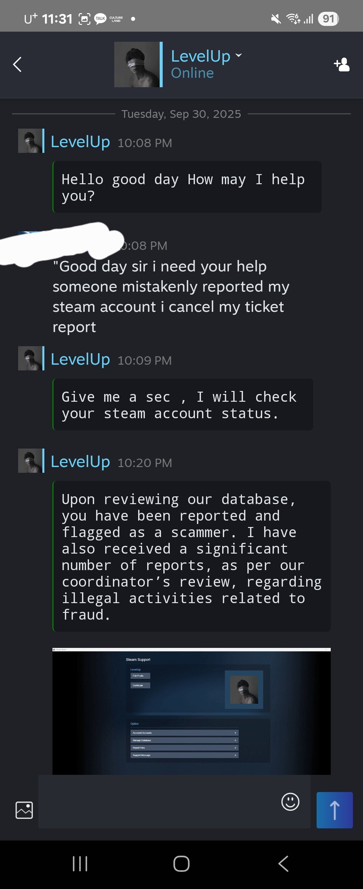
Task: Select the "Upon reviewing our database" message
Action: [192, 556]
